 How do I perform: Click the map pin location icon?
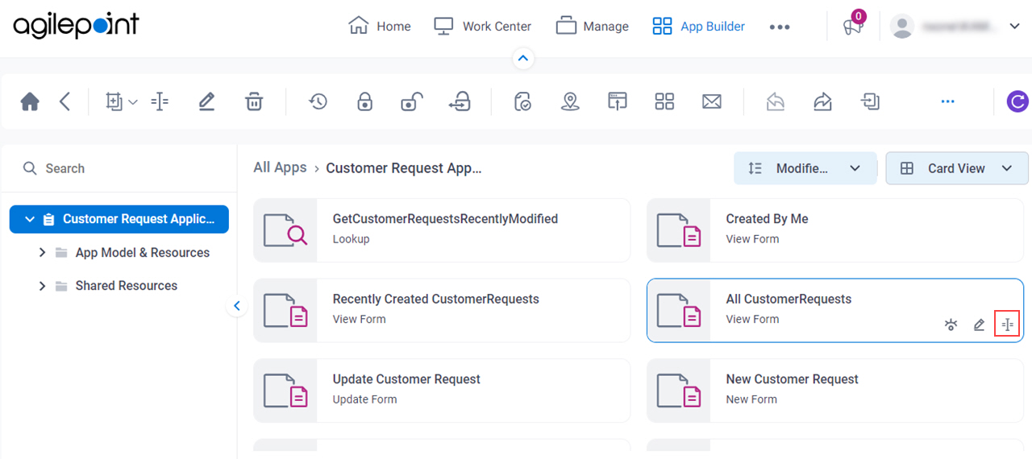click(570, 101)
